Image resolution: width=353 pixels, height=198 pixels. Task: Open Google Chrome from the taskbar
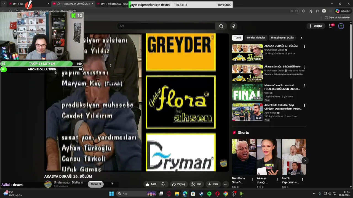click(226, 194)
